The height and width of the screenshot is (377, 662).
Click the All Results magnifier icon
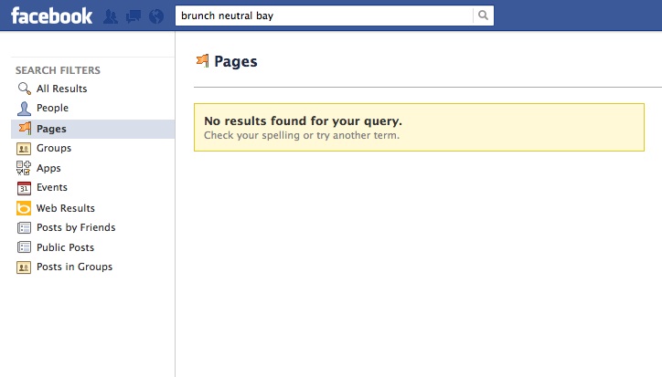click(25, 89)
